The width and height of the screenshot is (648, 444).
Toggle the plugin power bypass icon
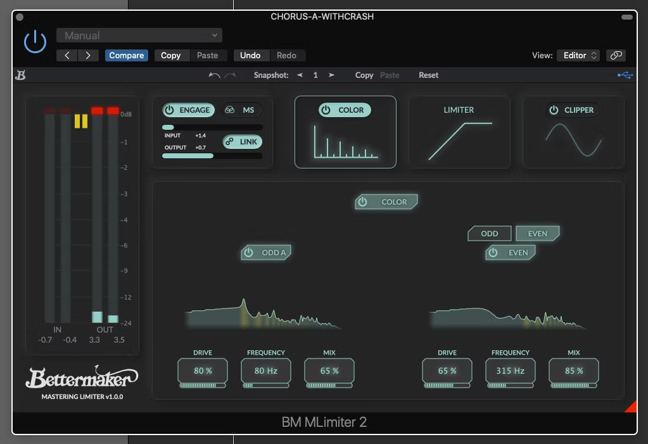point(35,41)
